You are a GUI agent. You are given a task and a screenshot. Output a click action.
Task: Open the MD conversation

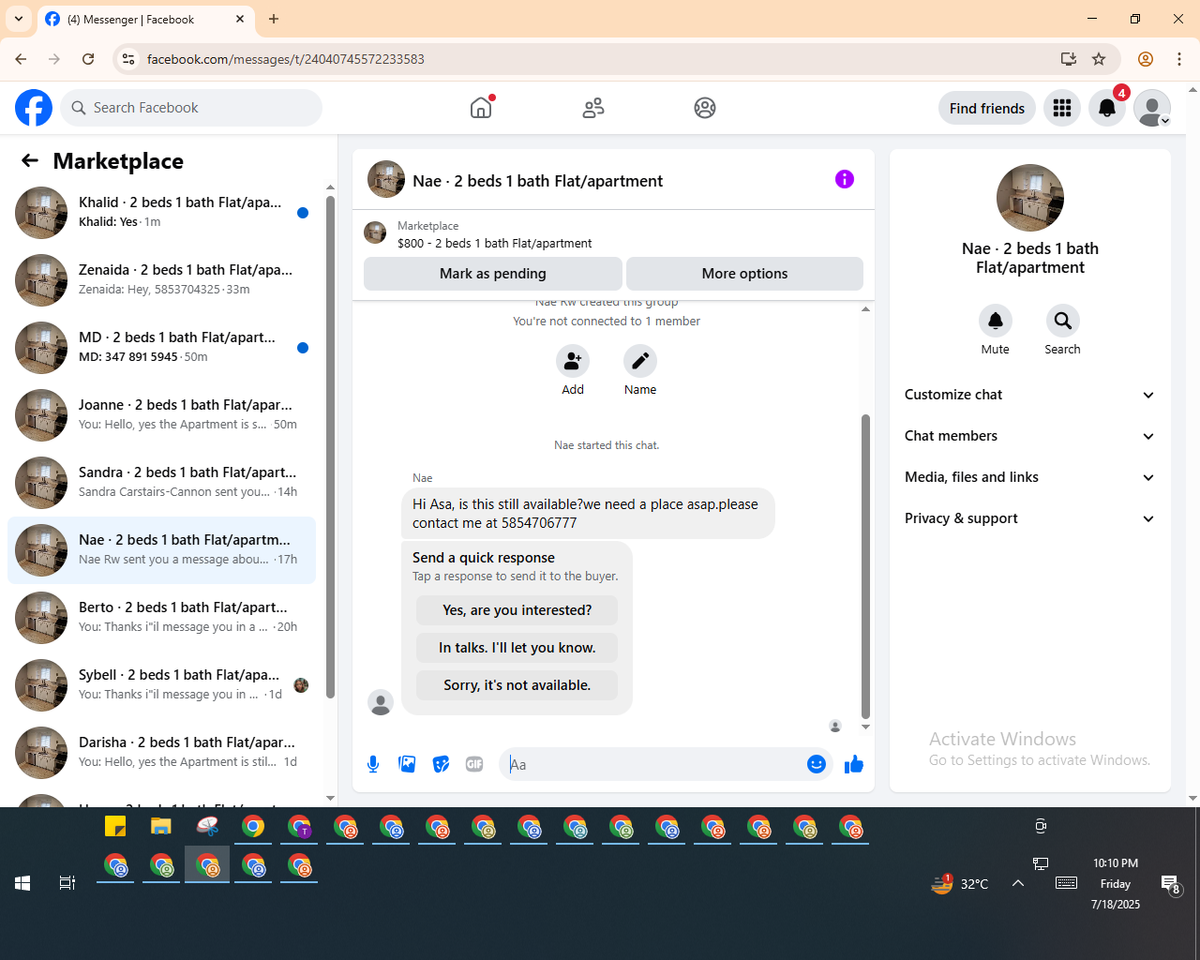162,348
